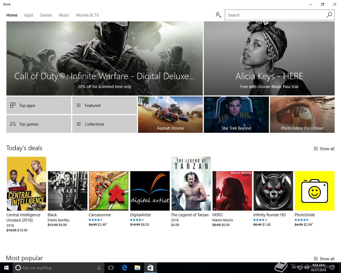Open Black album by Dierks Bentley cover
Viewport: 341px width, 273px height.
(67, 191)
